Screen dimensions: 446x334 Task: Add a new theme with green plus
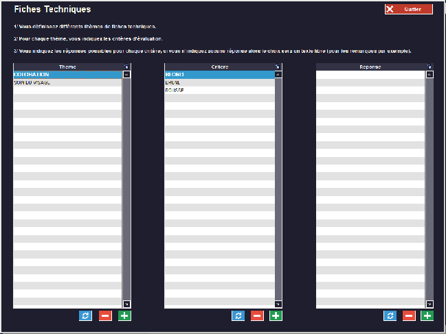click(x=124, y=315)
